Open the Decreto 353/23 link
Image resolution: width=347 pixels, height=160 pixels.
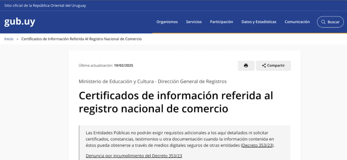tap(258, 145)
